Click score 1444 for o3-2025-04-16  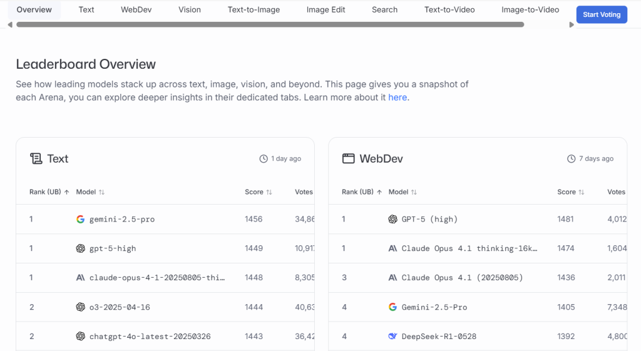point(254,307)
